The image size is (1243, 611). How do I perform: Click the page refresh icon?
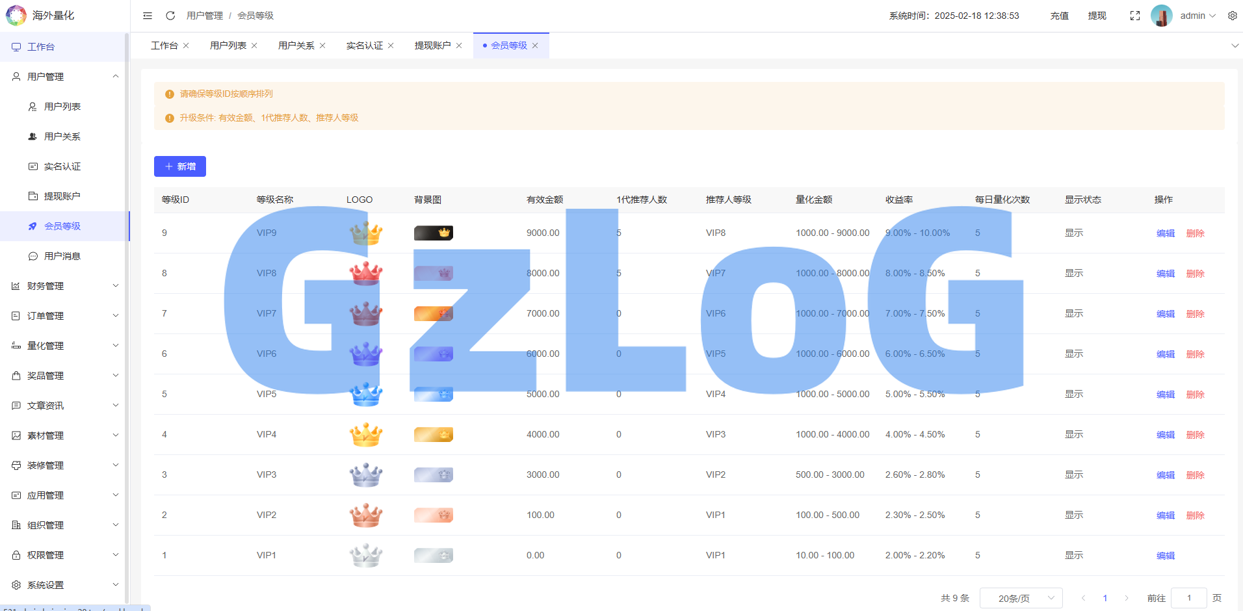pyautogui.click(x=170, y=16)
